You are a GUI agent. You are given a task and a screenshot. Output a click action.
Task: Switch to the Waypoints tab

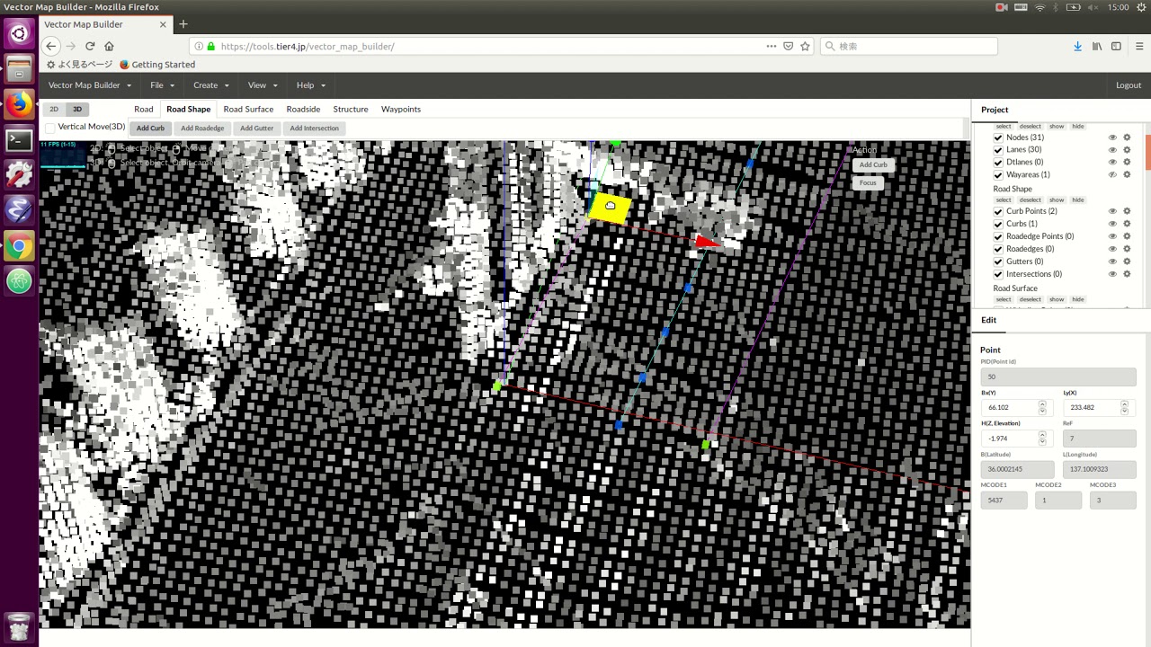point(401,110)
